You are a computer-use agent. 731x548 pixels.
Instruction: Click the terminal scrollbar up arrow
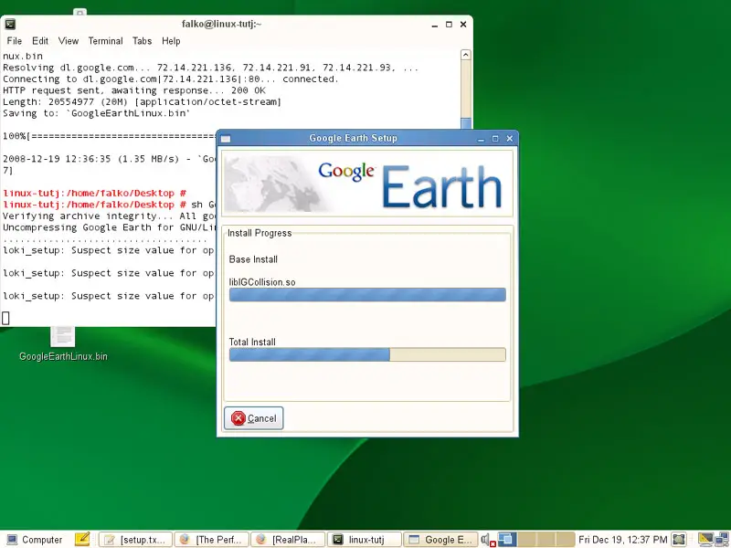[465, 55]
